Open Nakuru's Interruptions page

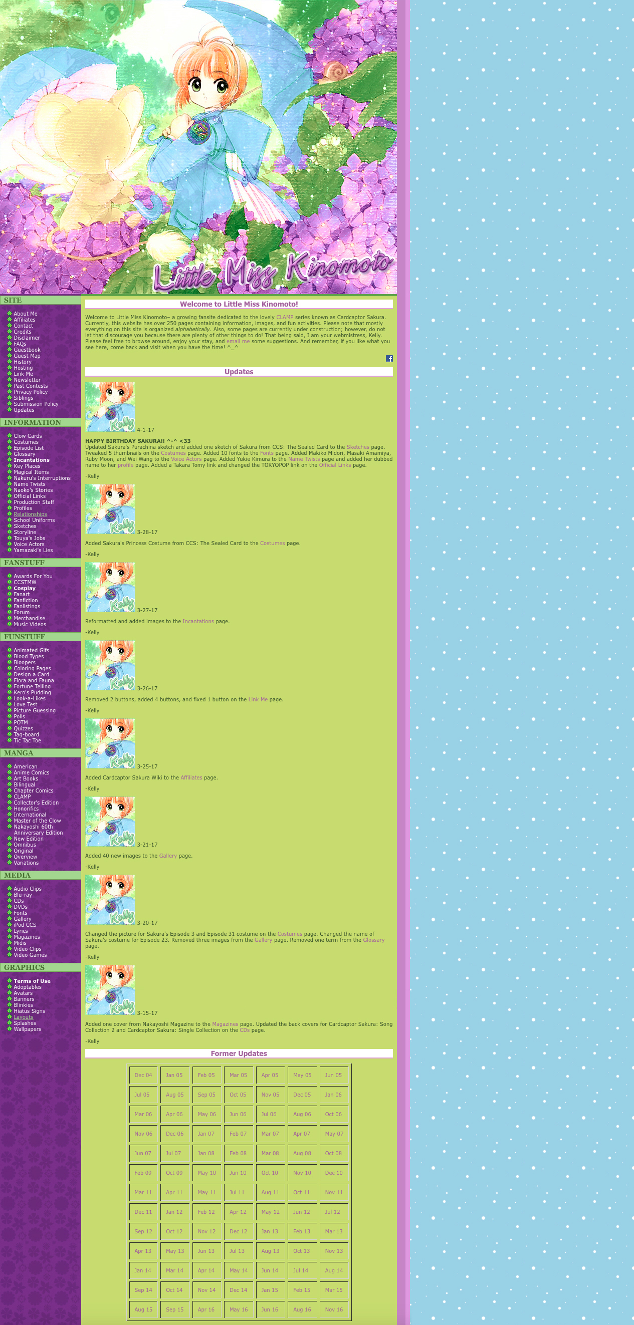(x=42, y=478)
